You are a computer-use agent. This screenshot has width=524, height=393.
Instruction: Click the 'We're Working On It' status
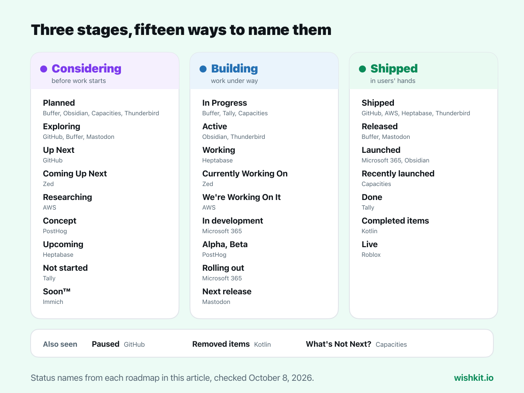[241, 197]
